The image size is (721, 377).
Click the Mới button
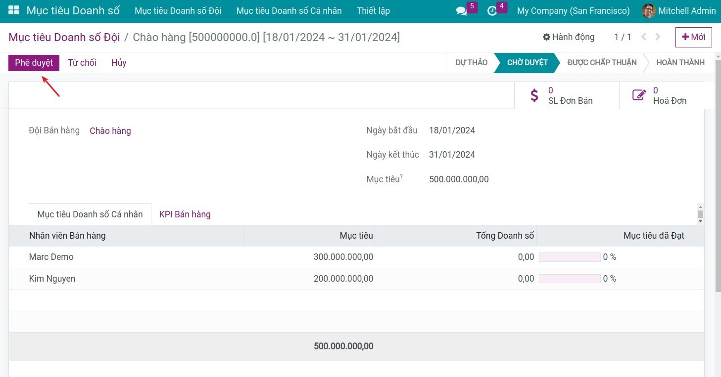(693, 37)
